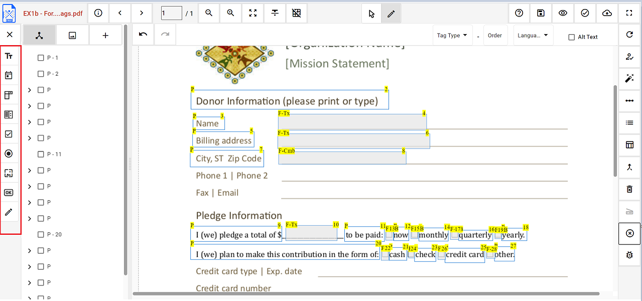Click the plus add tab

point(105,35)
